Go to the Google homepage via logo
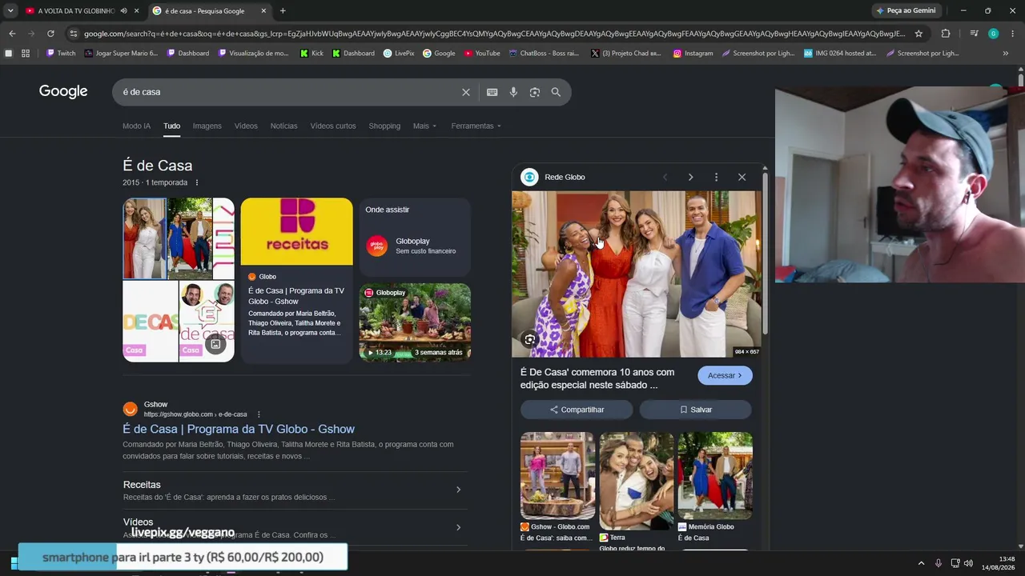This screenshot has height=576, width=1025. click(x=63, y=91)
